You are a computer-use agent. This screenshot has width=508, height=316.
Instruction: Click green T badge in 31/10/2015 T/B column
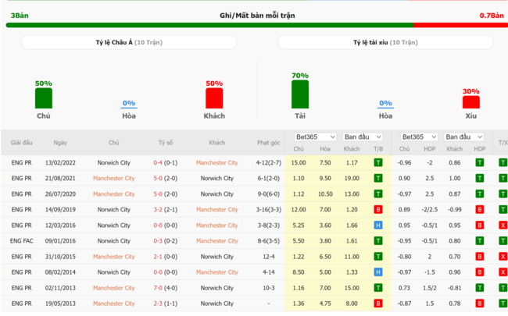click(x=378, y=257)
